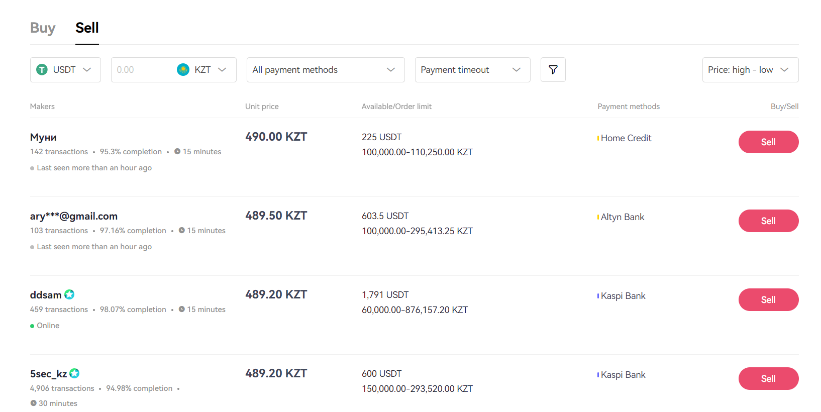The image size is (821, 412).
Task: Click the 1,791 USDT available amount
Action: coord(385,295)
